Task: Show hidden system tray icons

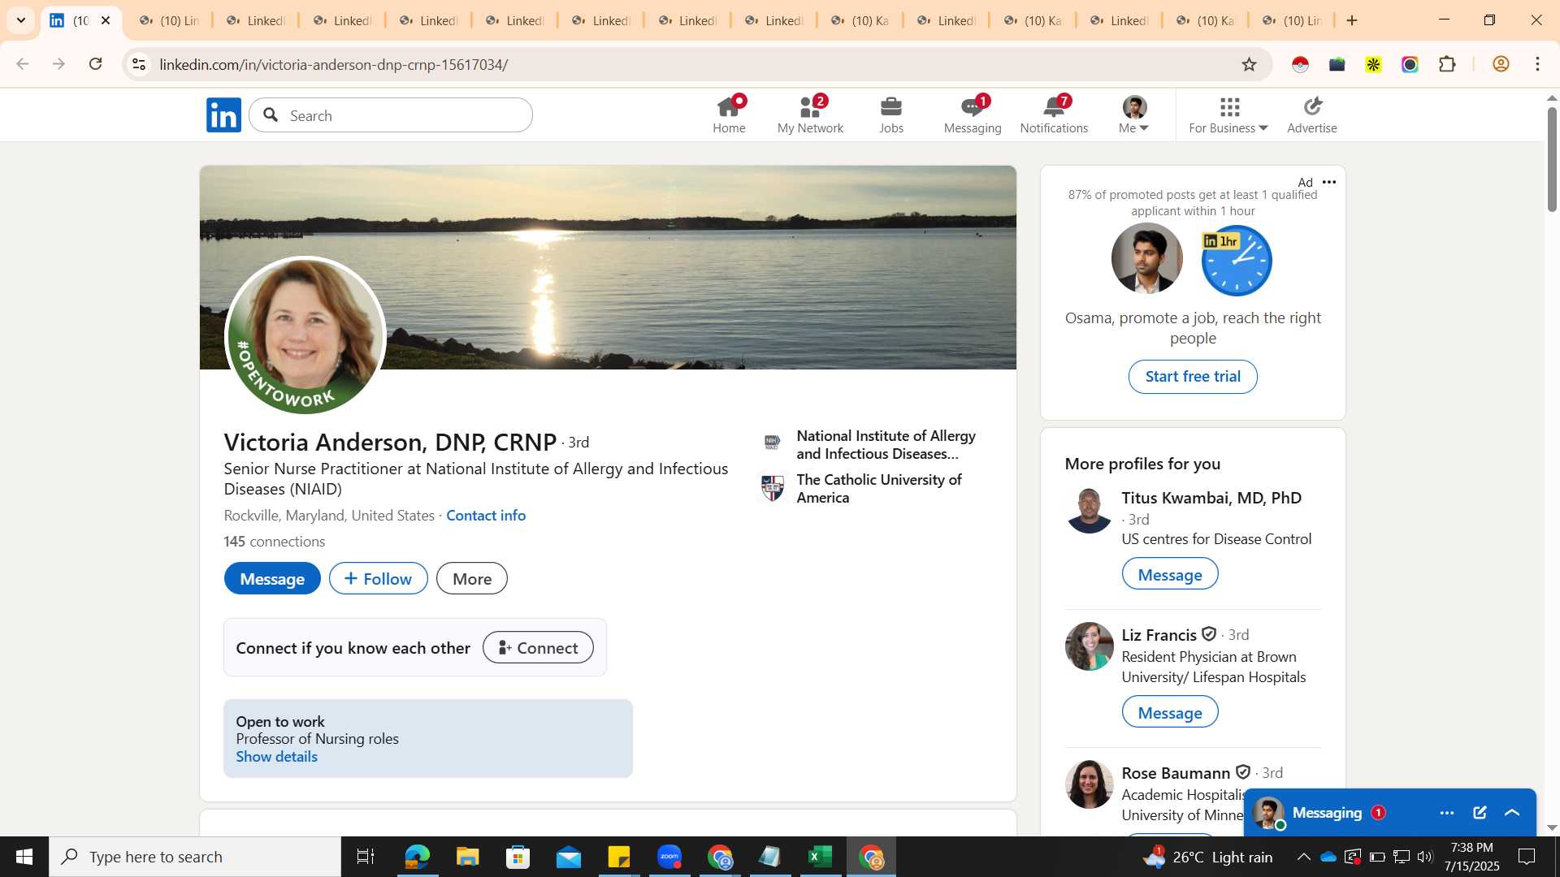Action: click(x=1303, y=857)
